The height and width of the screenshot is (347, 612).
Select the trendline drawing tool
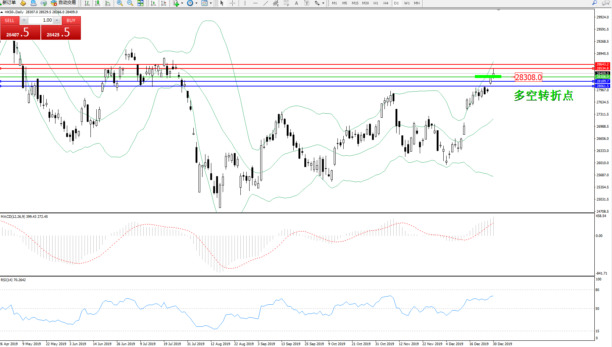pyautogui.click(x=266, y=3)
